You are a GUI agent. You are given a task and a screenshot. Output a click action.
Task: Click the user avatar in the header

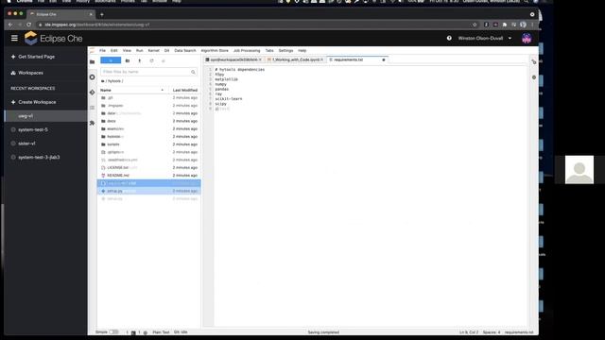(x=527, y=38)
